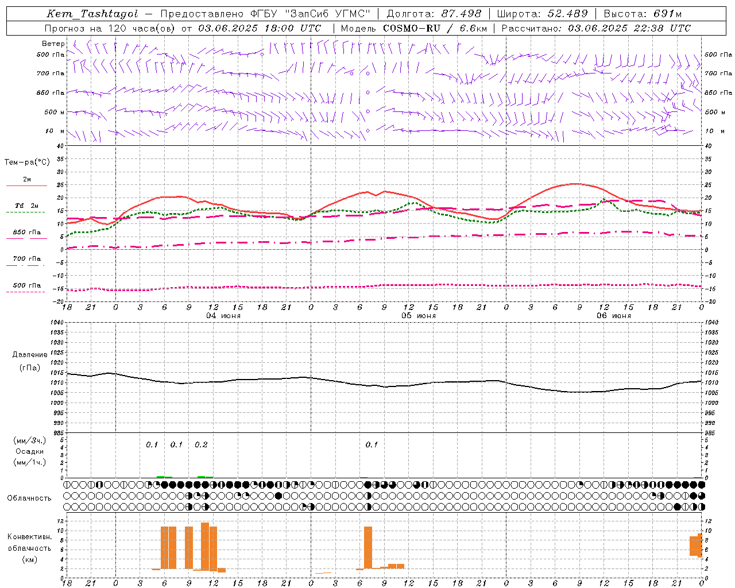The image size is (735, 588).
Task: Click the 'Конвективн.' convective cloud label
Action: [x=30, y=537]
